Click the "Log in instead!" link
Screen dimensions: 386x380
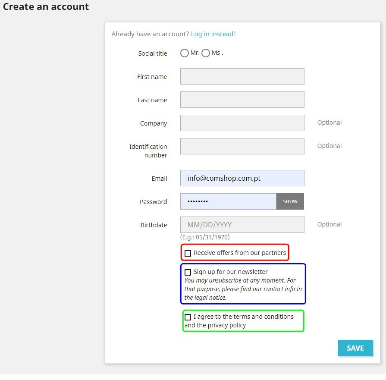213,34
